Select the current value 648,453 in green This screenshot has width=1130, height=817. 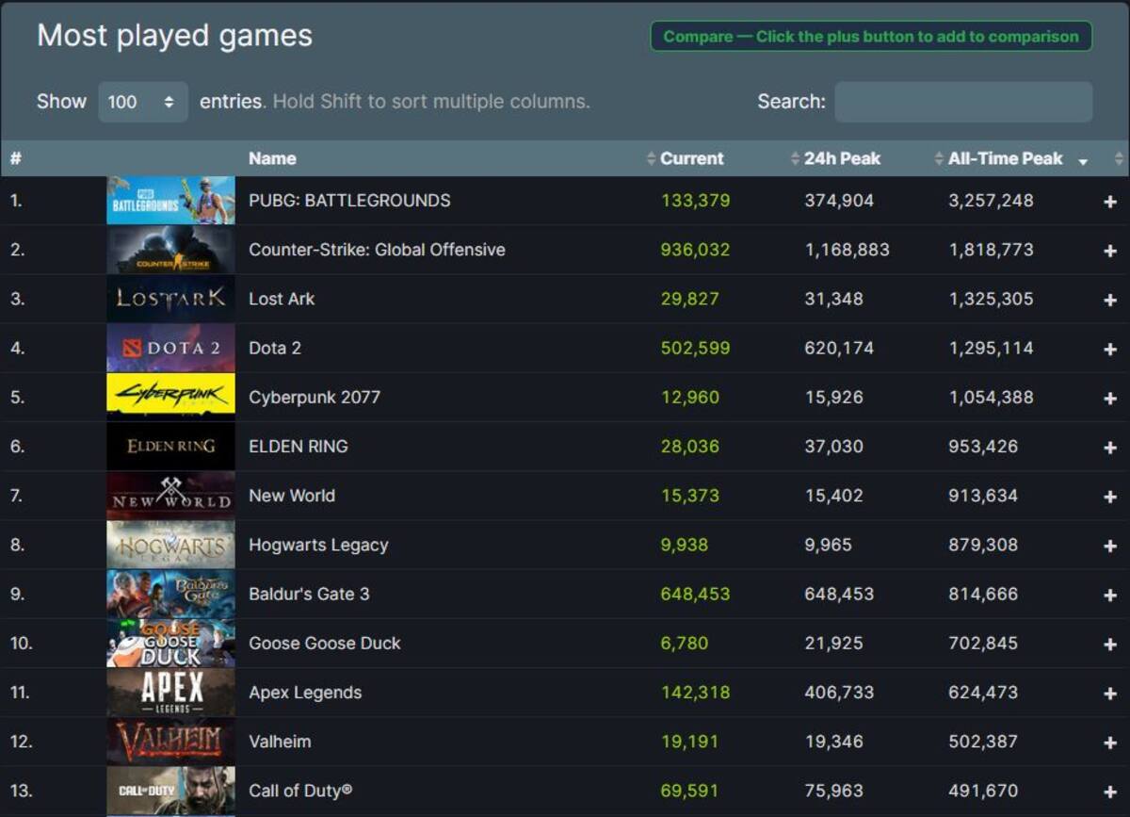click(x=695, y=595)
